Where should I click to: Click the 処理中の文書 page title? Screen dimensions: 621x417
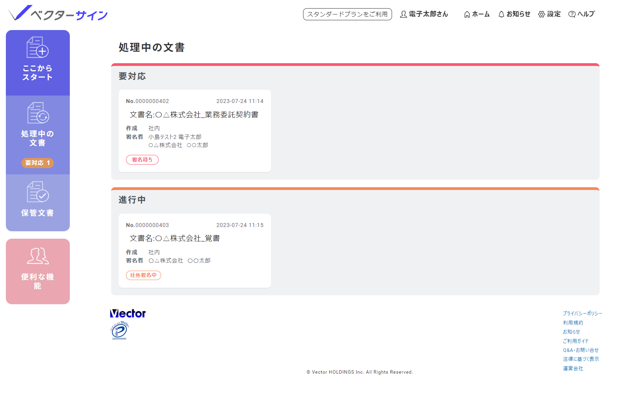point(152,48)
